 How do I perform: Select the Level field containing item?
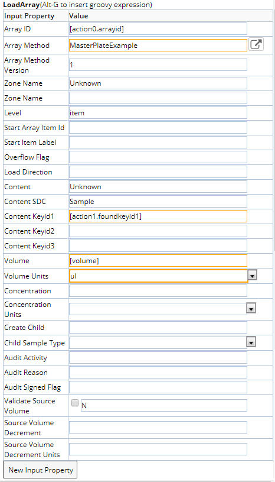coord(158,113)
